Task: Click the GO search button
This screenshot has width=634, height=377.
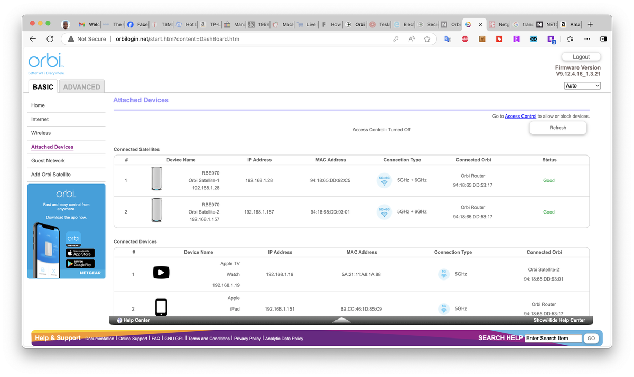Action: click(591, 339)
